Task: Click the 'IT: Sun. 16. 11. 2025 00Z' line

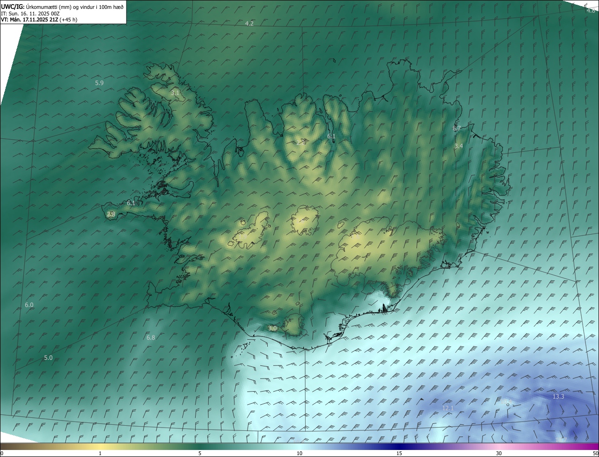Action: tap(30, 14)
